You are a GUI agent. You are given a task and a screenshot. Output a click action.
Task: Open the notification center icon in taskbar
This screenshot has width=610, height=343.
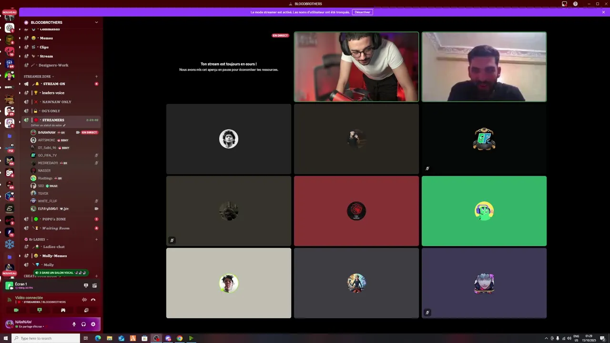[603, 338]
